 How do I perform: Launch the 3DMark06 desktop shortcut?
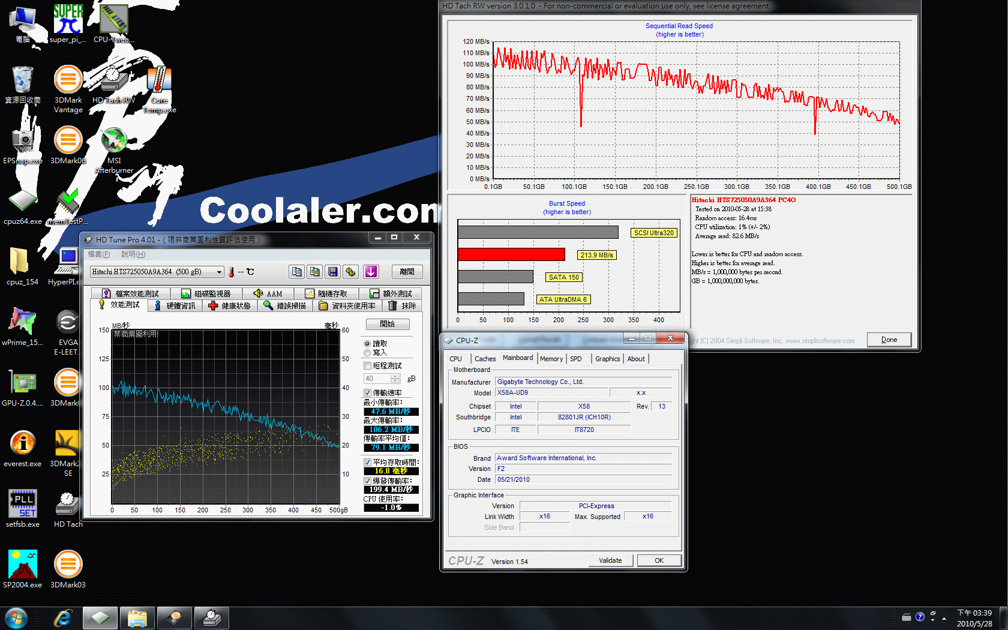68,145
